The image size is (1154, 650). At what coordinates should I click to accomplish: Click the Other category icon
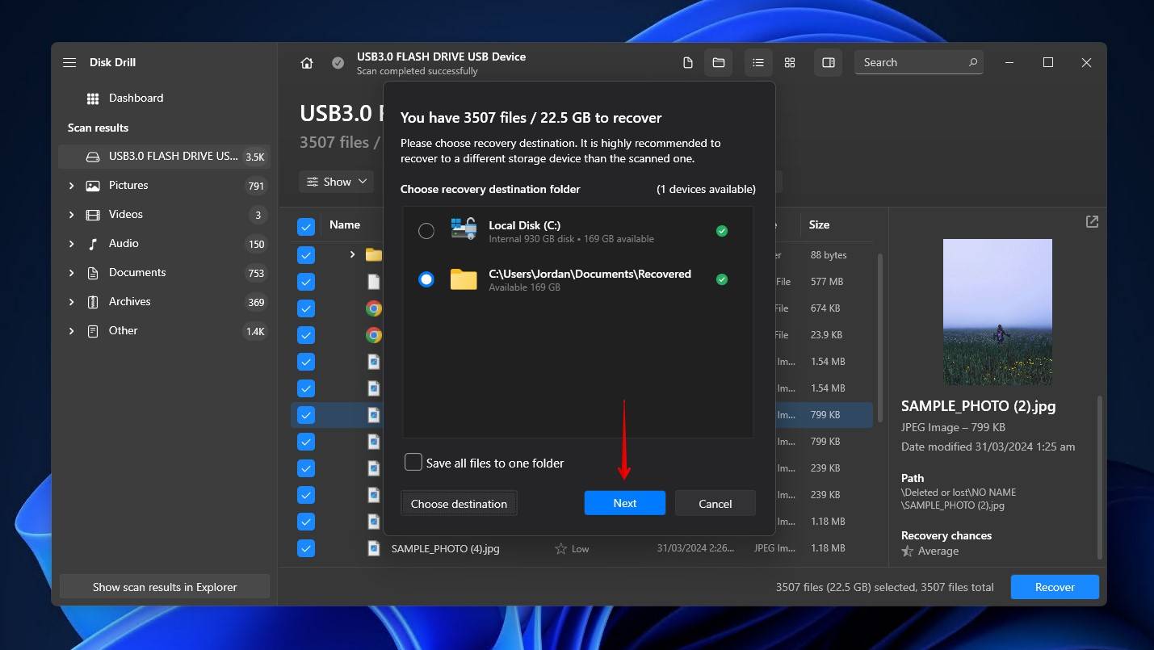tap(93, 331)
